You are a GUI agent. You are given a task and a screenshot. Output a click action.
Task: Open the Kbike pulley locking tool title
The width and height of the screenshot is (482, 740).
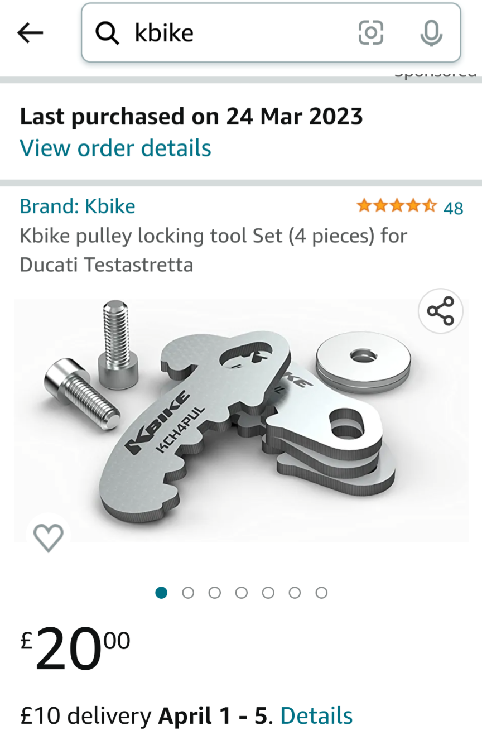tap(213, 249)
